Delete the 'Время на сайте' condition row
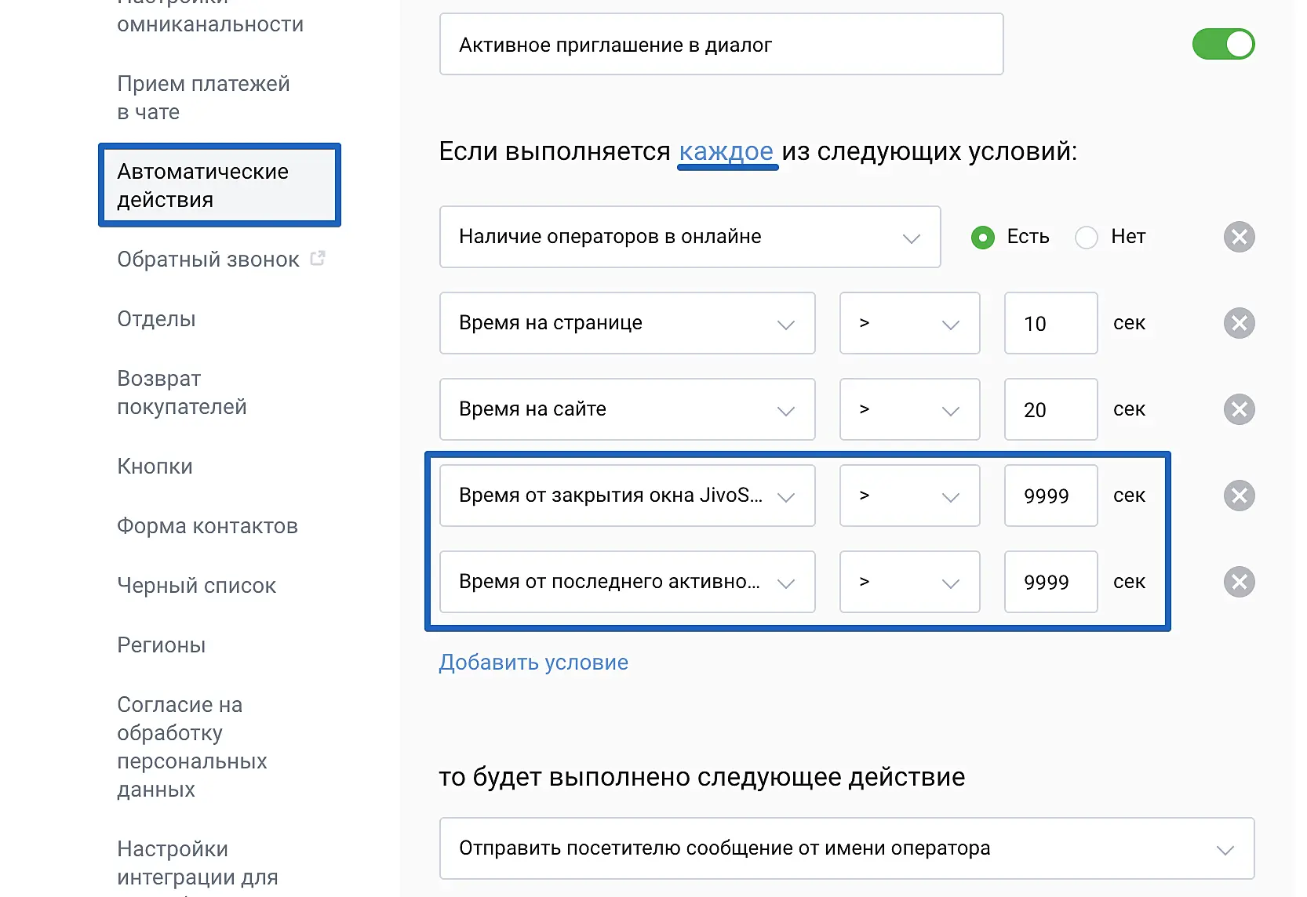 [1239, 409]
